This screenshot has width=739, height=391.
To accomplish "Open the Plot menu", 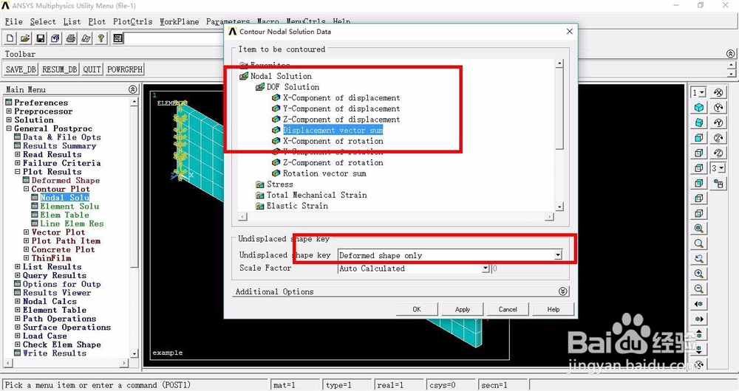I will [x=97, y=21].
